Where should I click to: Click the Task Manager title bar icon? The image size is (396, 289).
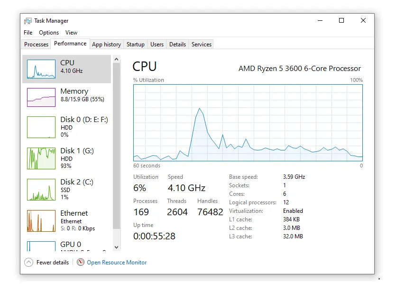coord(28,21)
